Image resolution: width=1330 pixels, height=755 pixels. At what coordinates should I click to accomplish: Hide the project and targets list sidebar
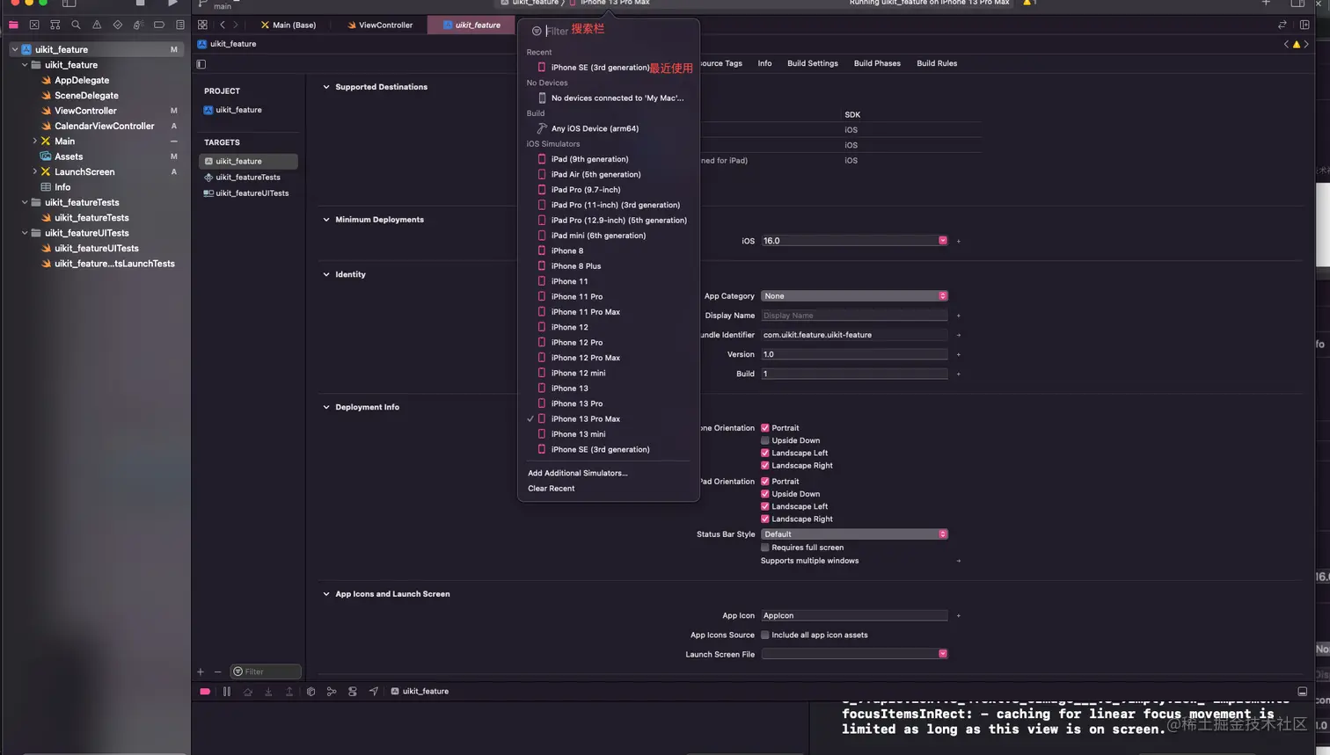(201, 64)
